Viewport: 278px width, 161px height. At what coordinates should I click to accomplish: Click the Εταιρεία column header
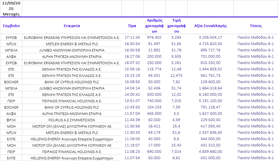(72, 26)
